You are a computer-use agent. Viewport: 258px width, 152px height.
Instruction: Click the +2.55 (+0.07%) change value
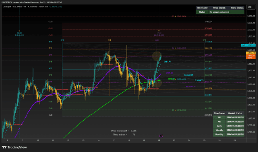(55, 7)
